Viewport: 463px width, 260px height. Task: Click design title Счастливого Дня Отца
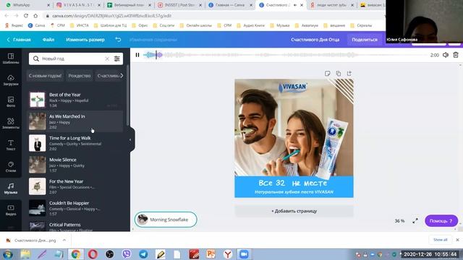pos(315,40)
